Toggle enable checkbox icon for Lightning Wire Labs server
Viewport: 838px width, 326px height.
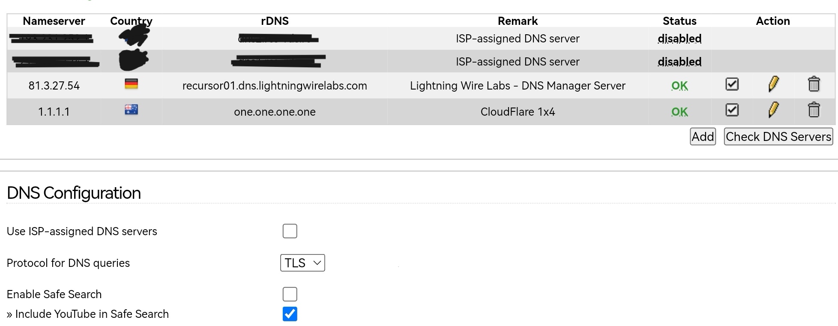coord(732,84)
